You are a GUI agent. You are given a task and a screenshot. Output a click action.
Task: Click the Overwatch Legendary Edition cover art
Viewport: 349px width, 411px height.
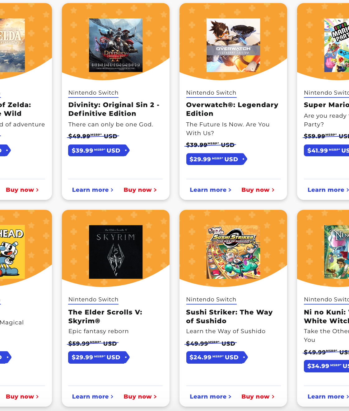pos(233,45)
